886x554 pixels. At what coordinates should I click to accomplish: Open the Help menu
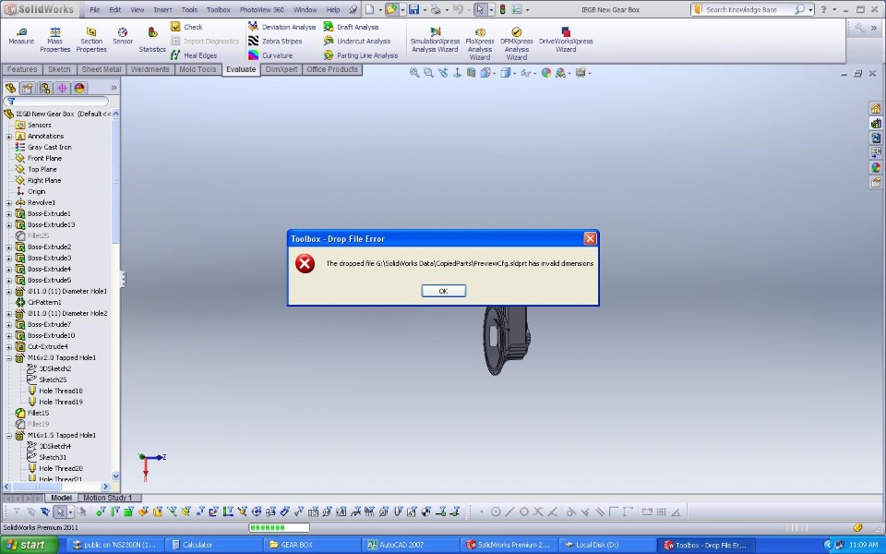coord(333,9)
